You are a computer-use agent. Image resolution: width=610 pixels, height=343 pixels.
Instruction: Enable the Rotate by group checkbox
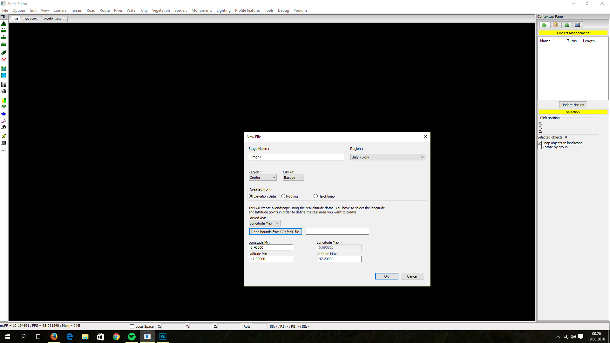tap(539, 147)
